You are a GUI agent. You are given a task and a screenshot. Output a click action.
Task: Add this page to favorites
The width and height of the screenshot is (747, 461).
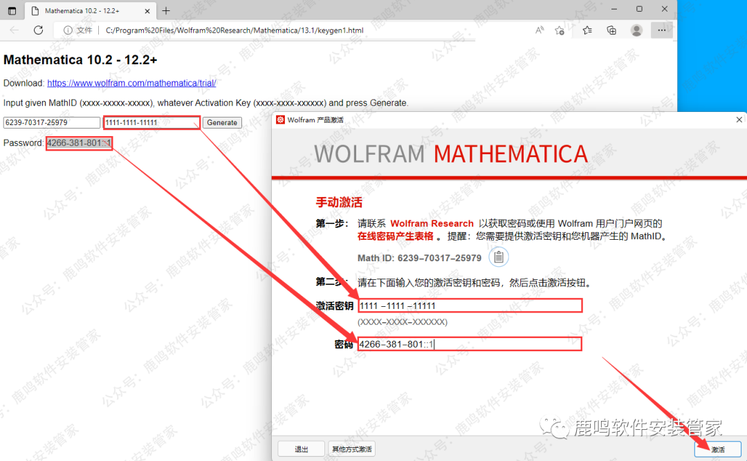tap(560, 30)
